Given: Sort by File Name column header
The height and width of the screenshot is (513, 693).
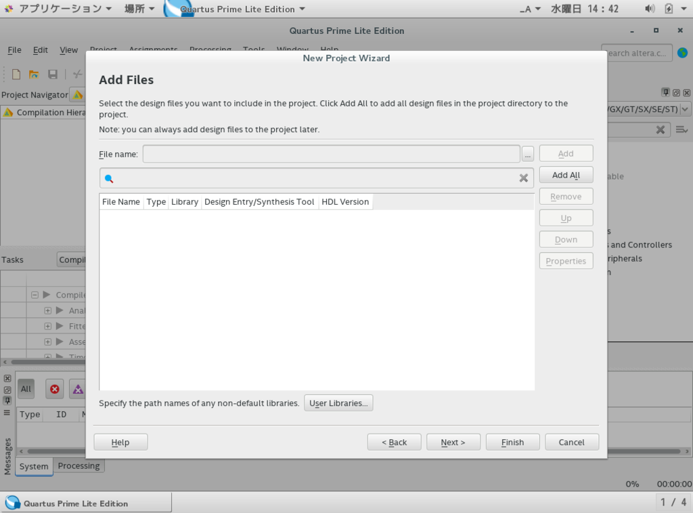Looking at the screenshot, I should tap(121, 202).
